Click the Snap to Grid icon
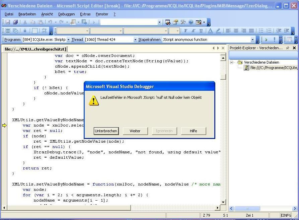 click(x=45, y=31)
